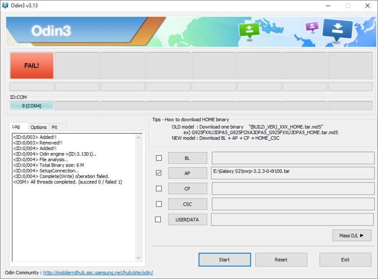This screenshot has width=378, height=279.
Task: Click the 'SetupConnection..' log line
Action: click(x=46, y=171)
